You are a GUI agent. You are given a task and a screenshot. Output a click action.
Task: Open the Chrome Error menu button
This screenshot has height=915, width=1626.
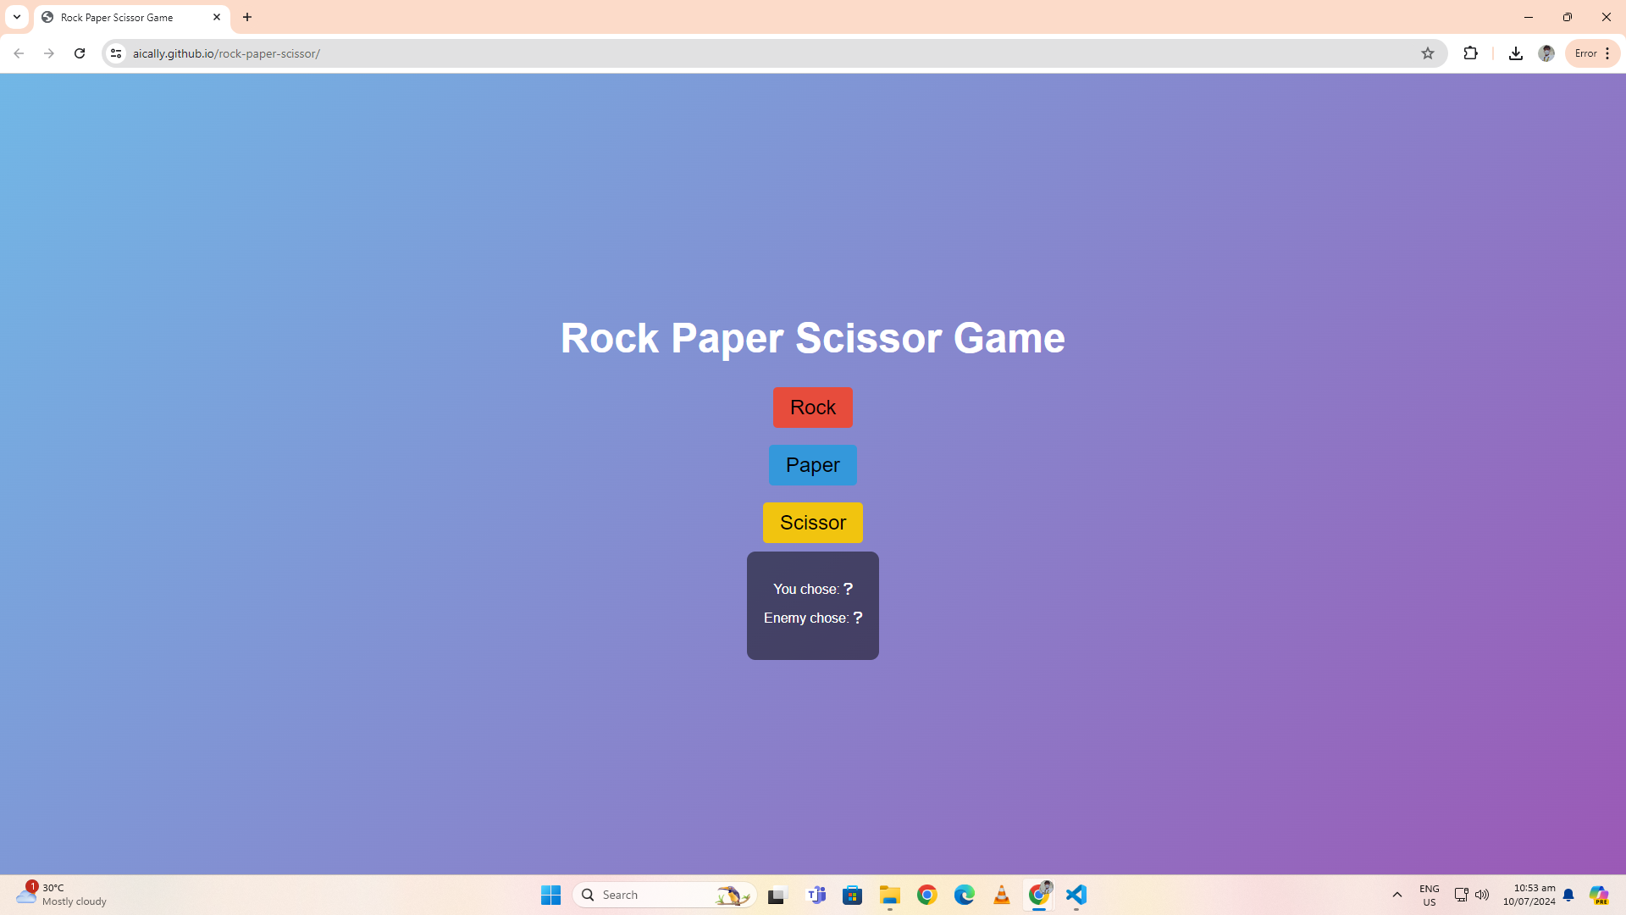(1592, 53)
